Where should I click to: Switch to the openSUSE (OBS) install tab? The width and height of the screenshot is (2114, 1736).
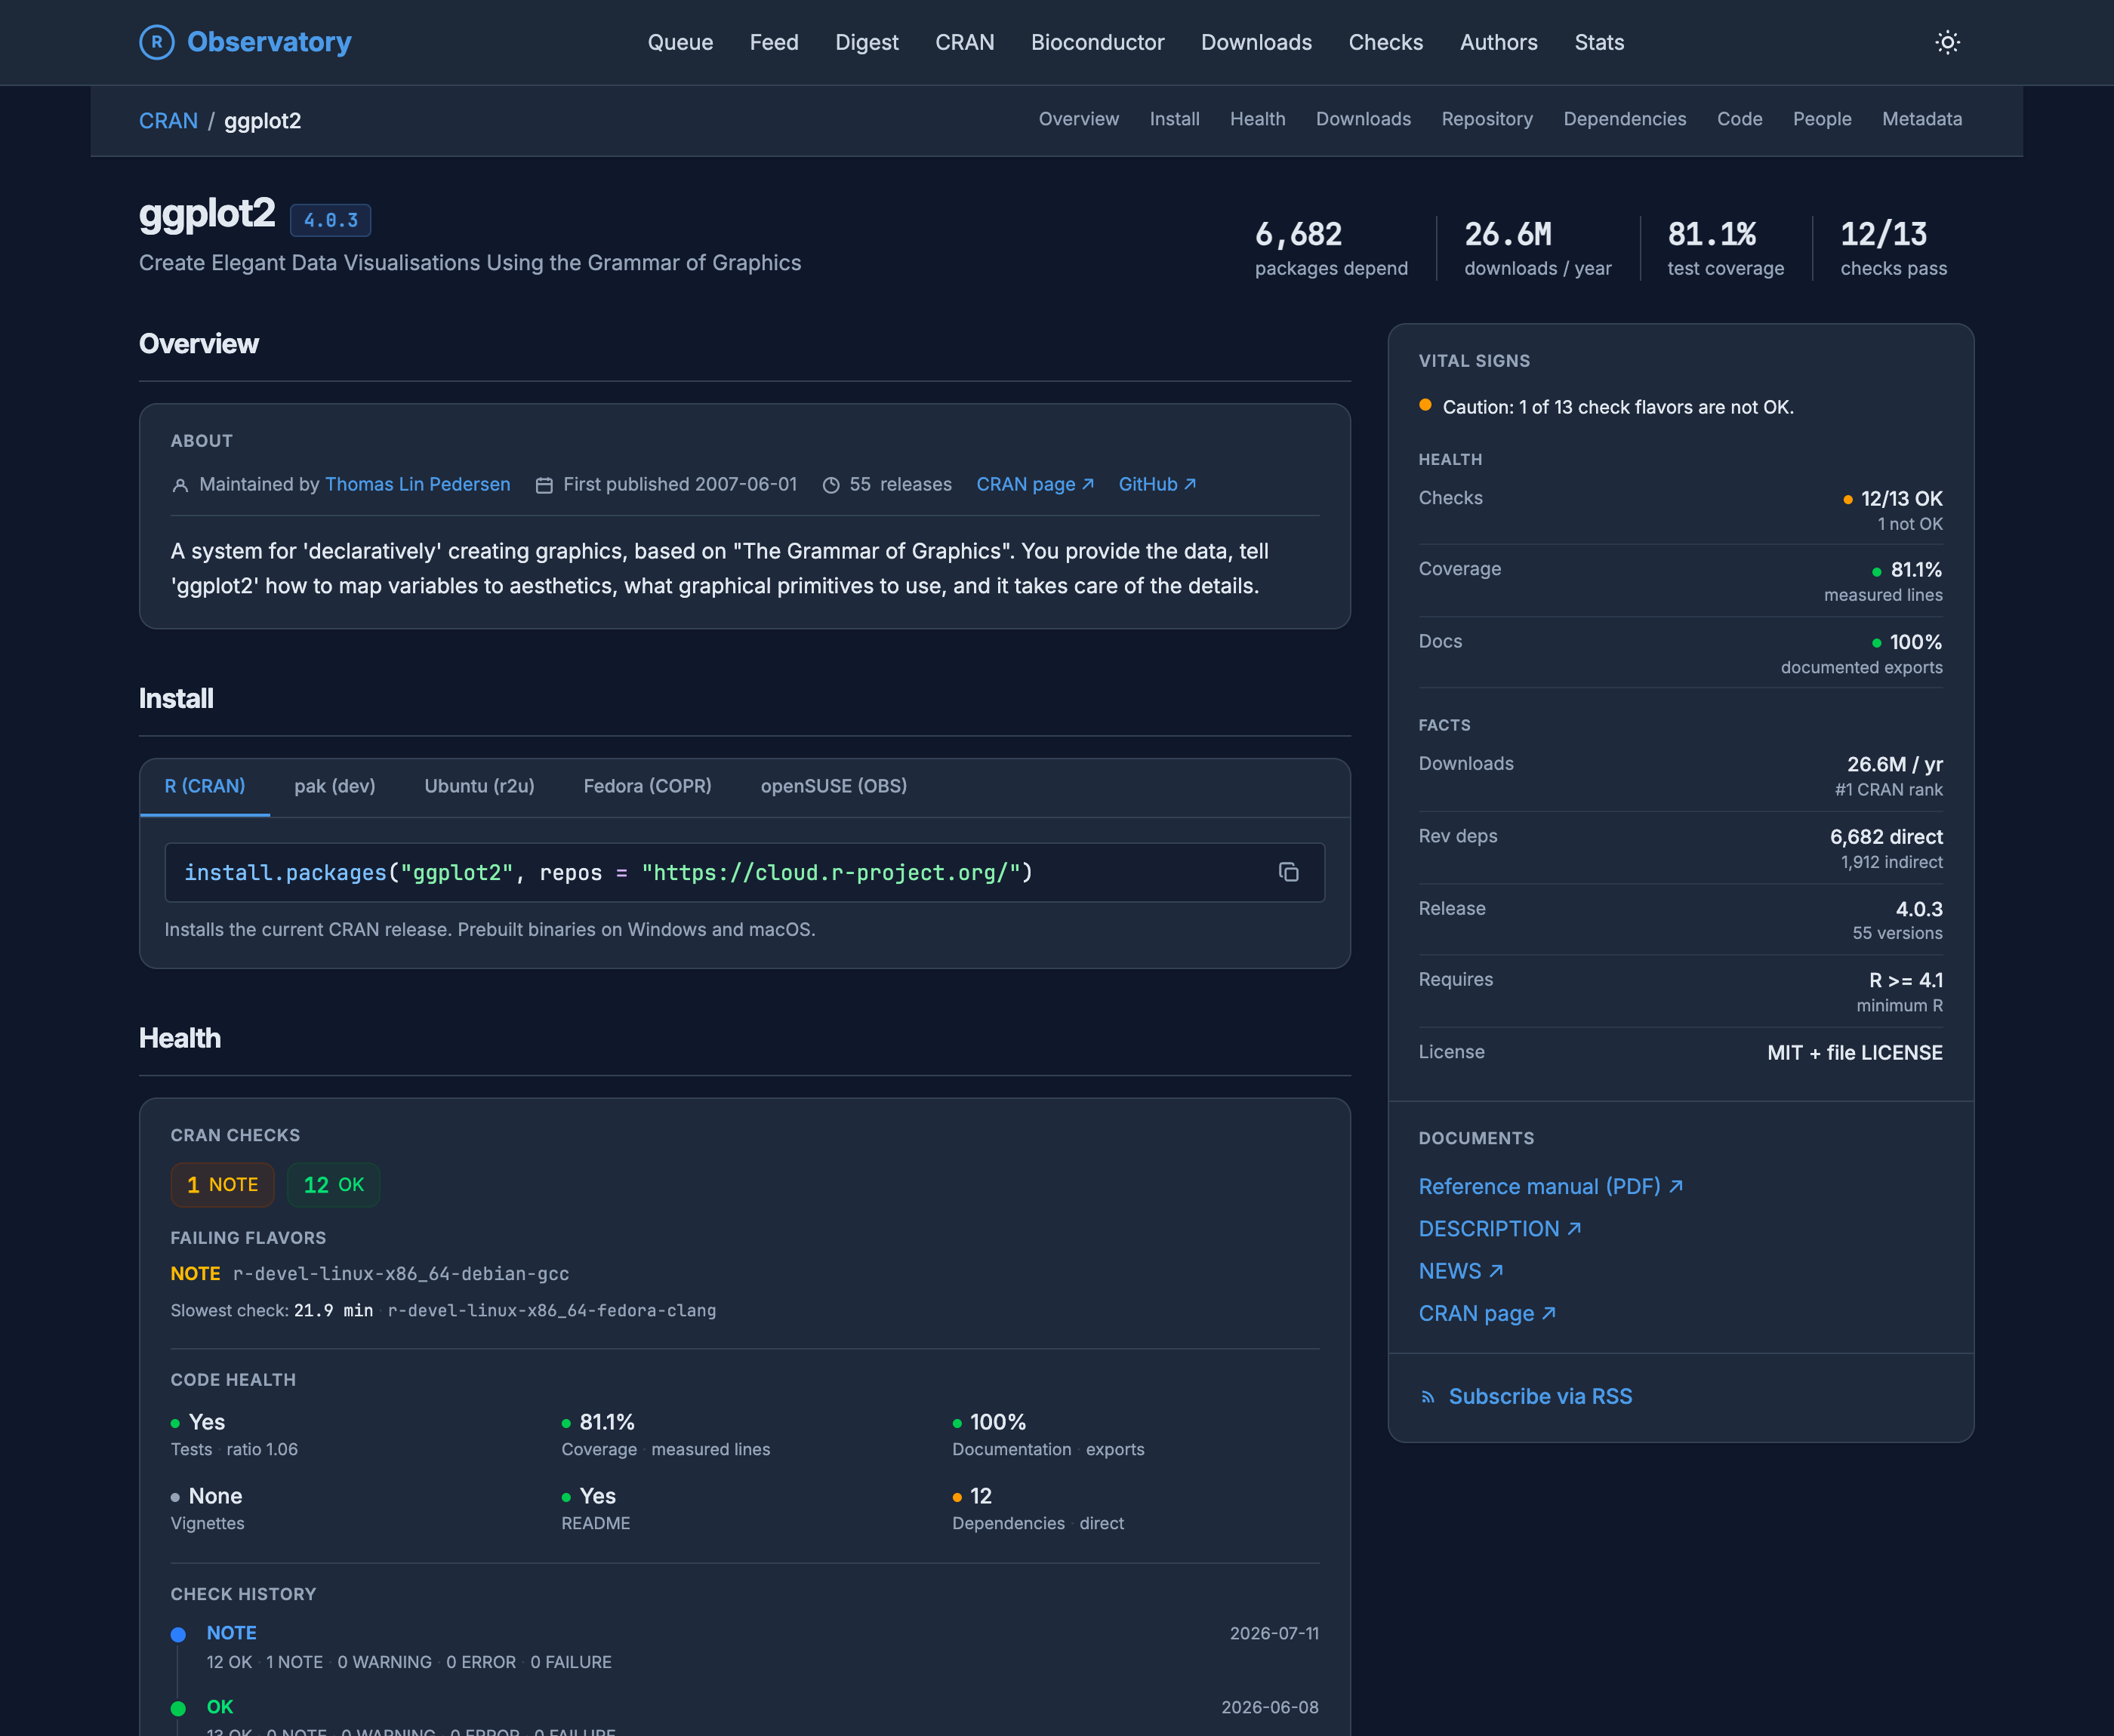[x=834, y=786]
